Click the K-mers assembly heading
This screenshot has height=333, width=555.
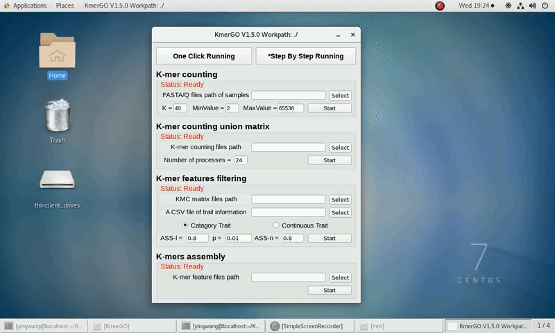click(x=191, y=257)
